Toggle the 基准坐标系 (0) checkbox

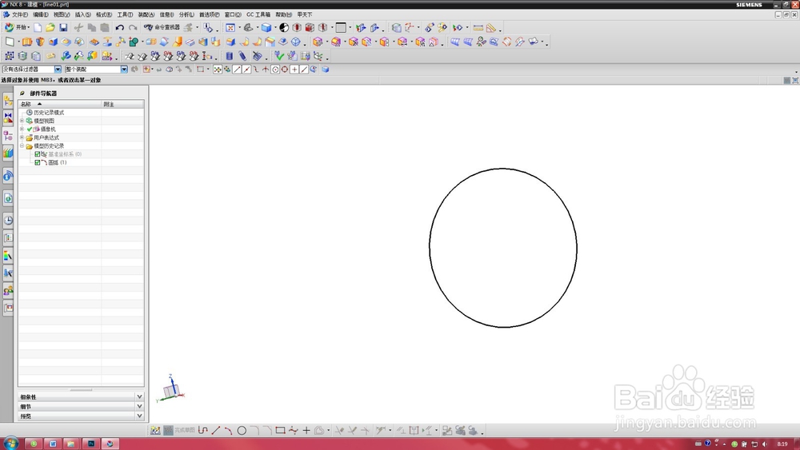tap(38, 154)
